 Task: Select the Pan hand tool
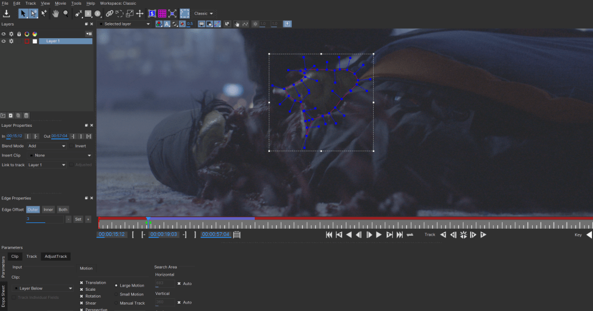pyautogui.click(x=56, y=13)
